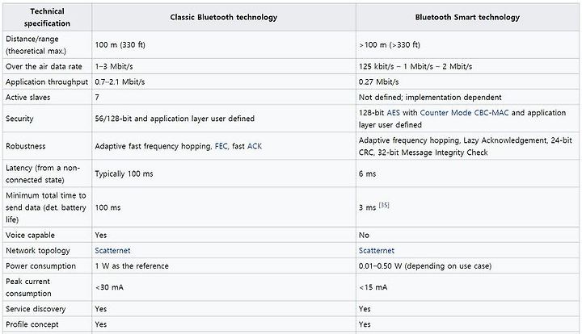Select the Application throughput row label
This screenshot has width=582, height=334.
point(47,82)
